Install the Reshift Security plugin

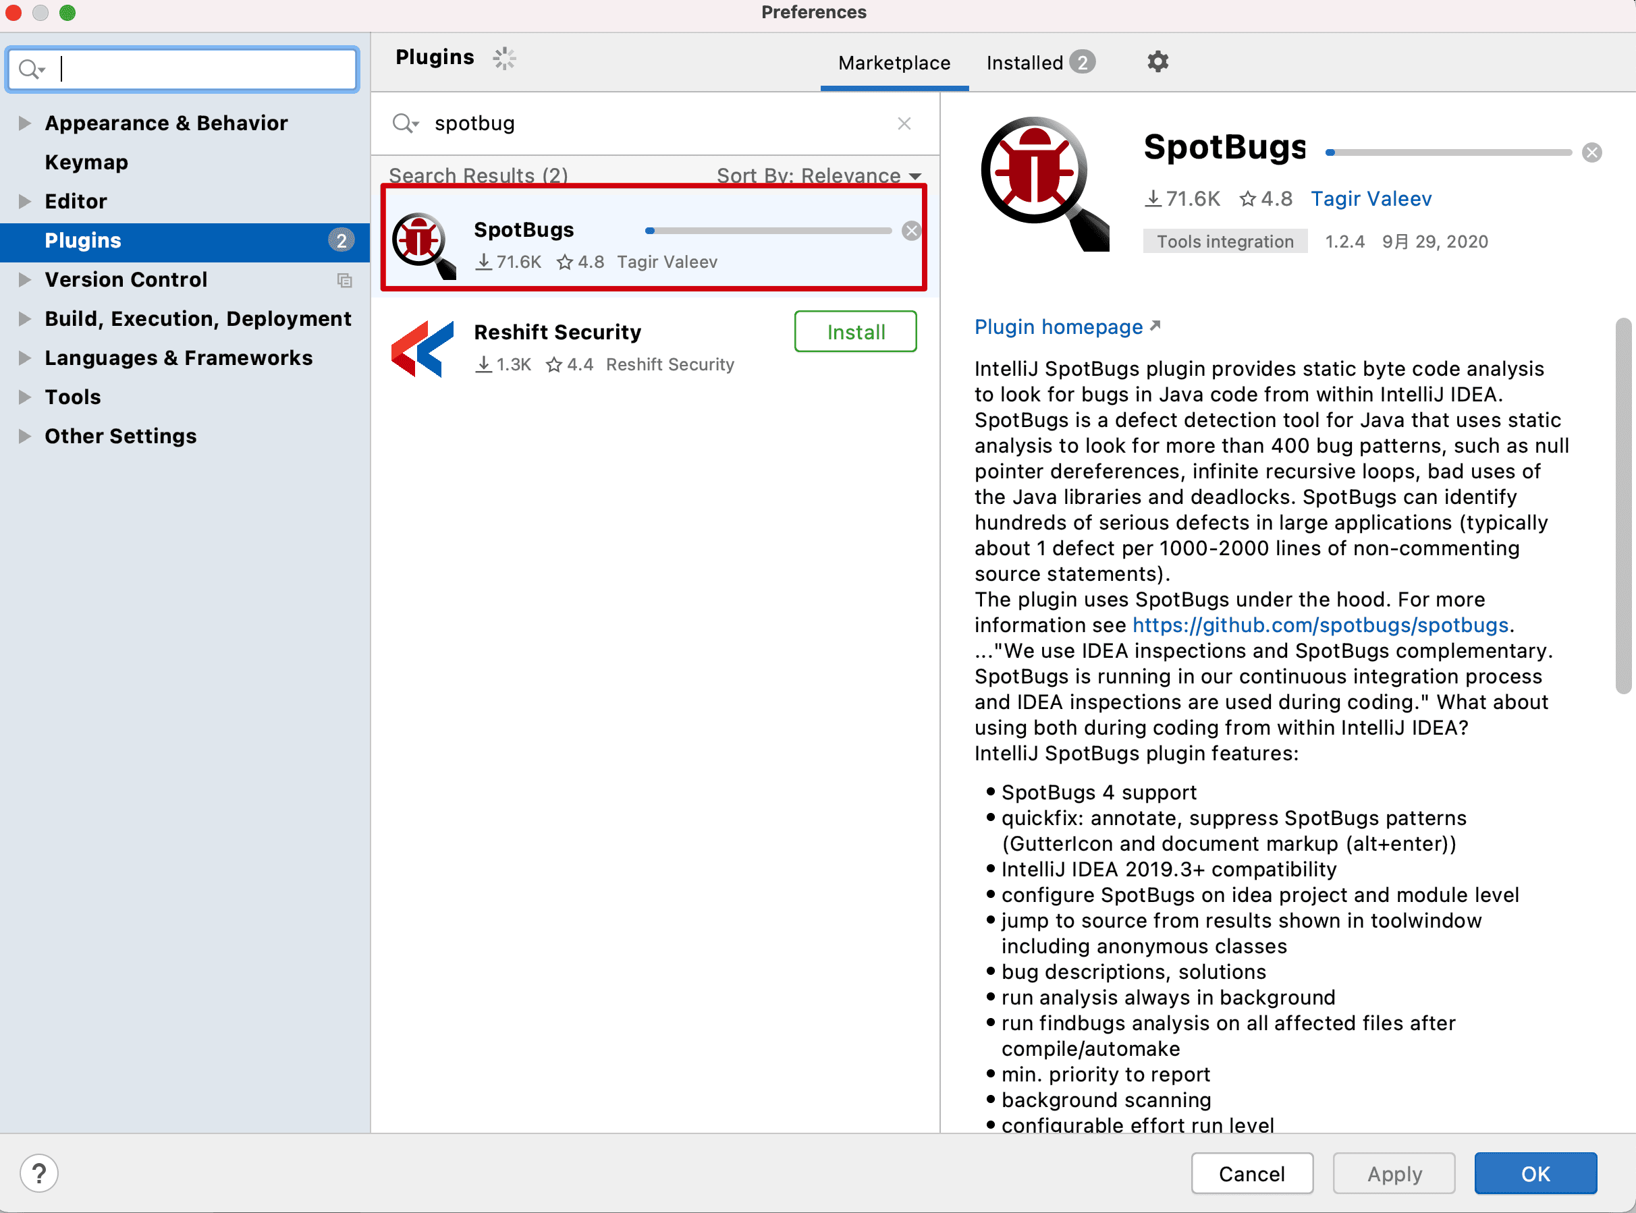tap(855, 332)
